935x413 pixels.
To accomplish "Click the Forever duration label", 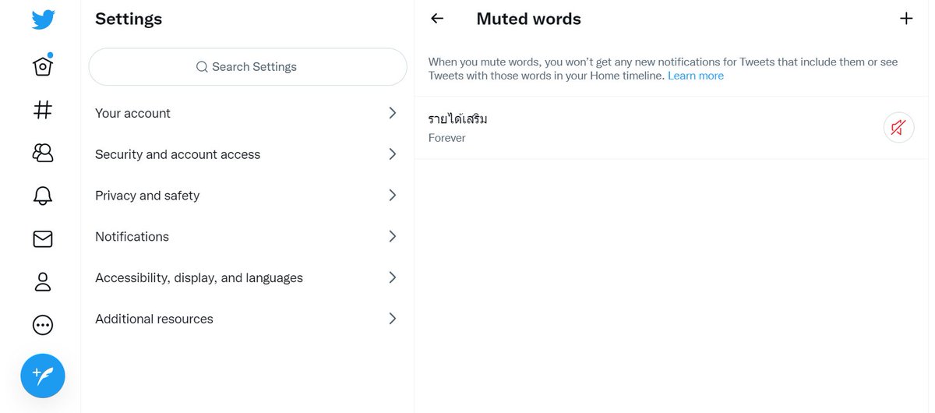I will [x=447, y=138].
